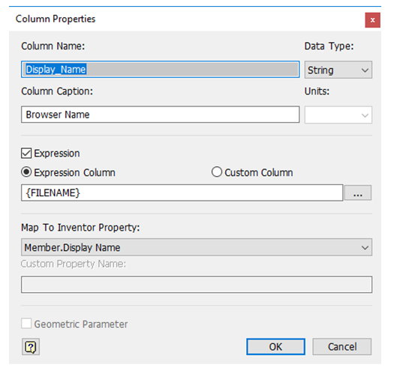This screenshot has height=373, width=394.
Task: Close the Column Properties dialog
Action: pos(373,20)
